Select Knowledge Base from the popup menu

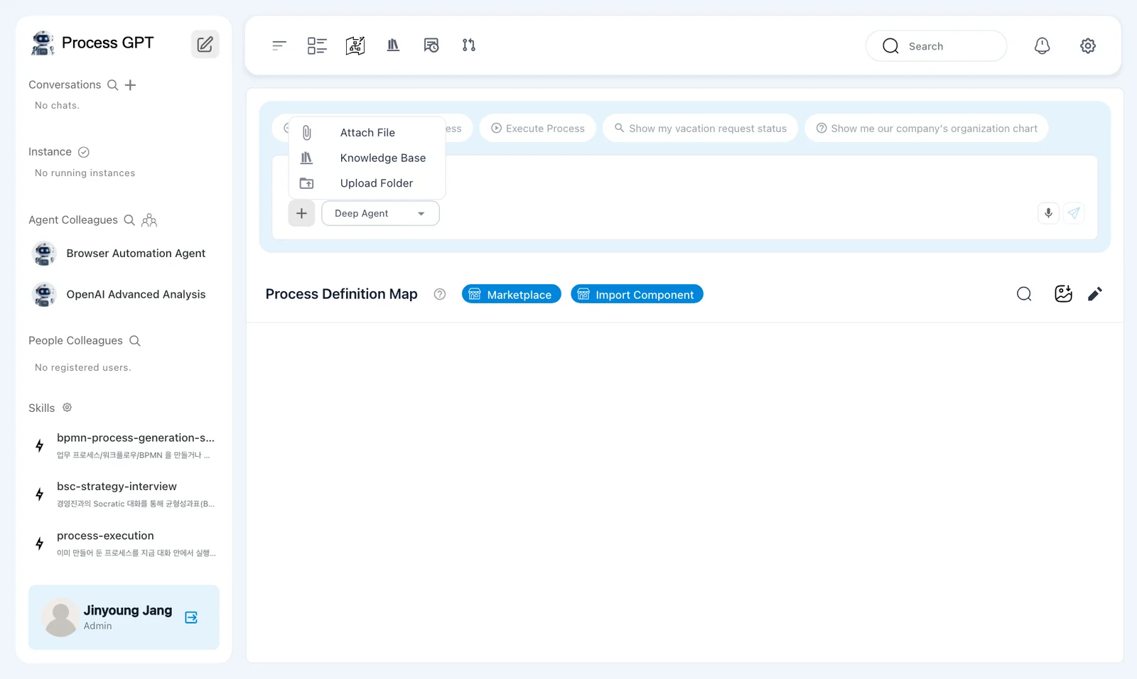[x=367, y=158]
